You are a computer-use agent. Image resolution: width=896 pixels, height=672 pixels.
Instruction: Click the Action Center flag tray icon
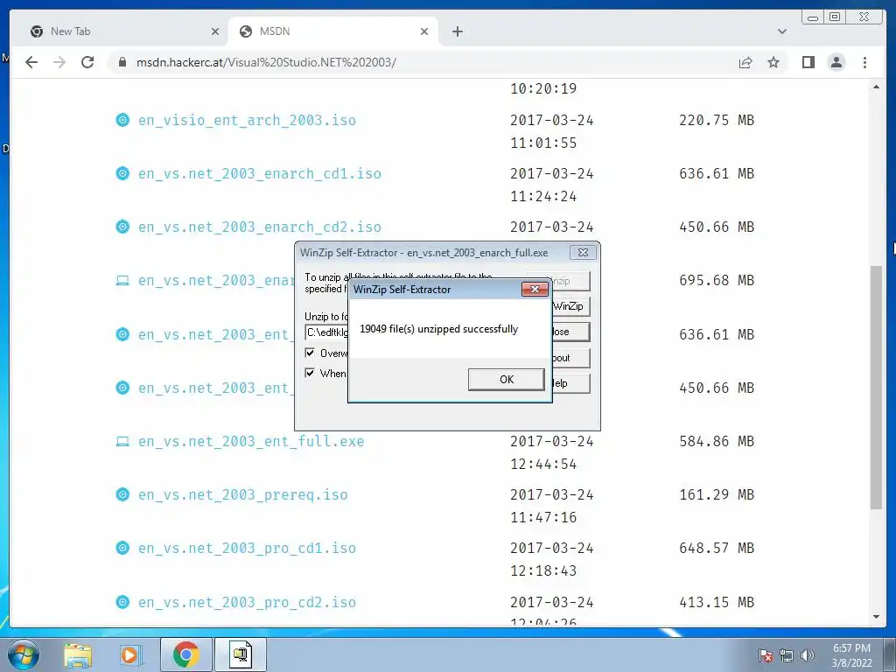pos(766,655)
